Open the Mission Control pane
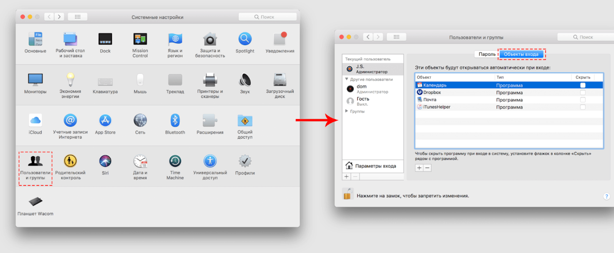Image resolution: width=614 pixels, height=253 pixels. click(140, 39)
